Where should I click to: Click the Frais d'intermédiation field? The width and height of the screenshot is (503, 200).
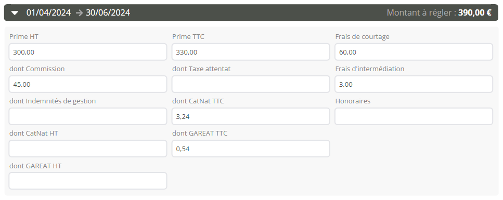[x=414, y=84]
